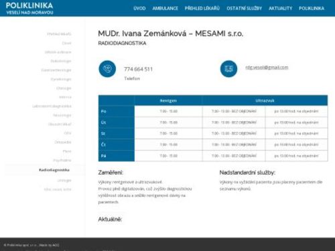Select Chirurgie in the sidebar
335x251 pixels.
(x=64, y=88)
